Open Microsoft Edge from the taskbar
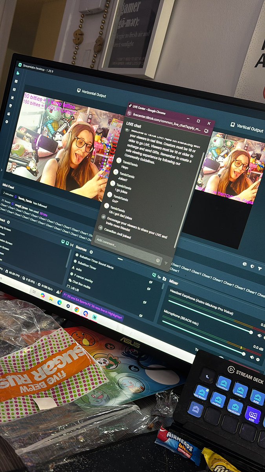Viewport: 265px width, 472px height. tap(59, 302)
